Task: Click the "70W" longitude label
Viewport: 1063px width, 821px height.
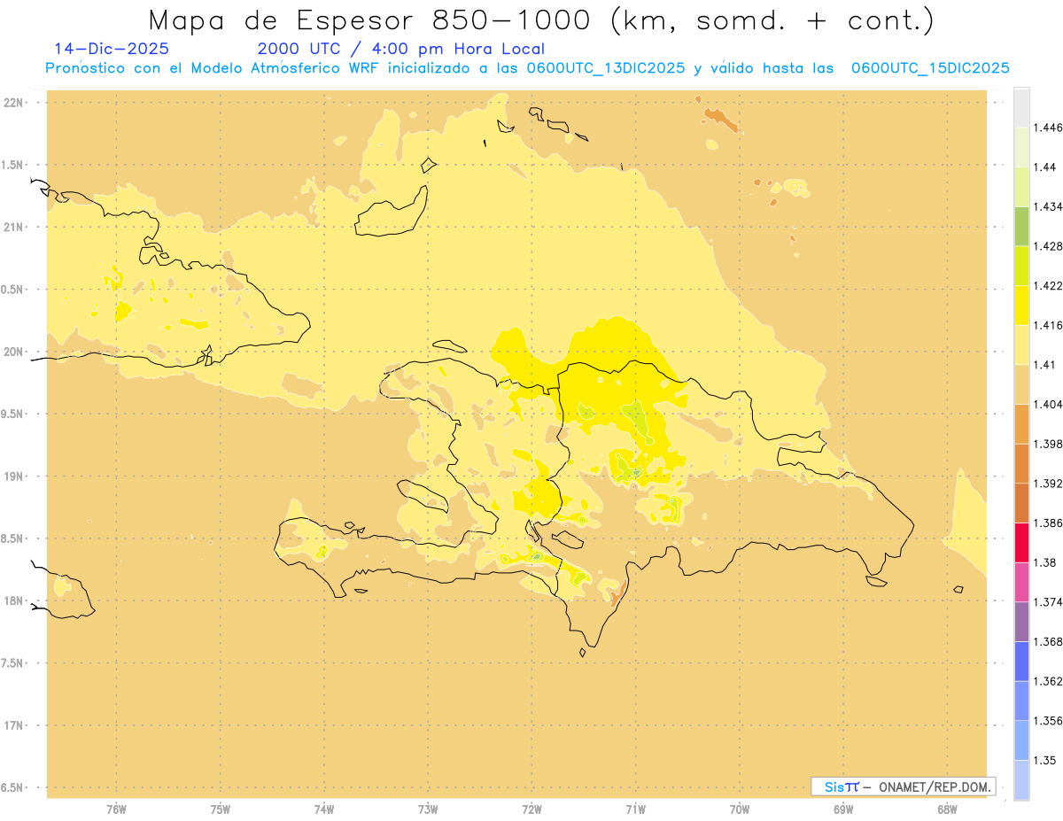Action: tap(740, 809)
